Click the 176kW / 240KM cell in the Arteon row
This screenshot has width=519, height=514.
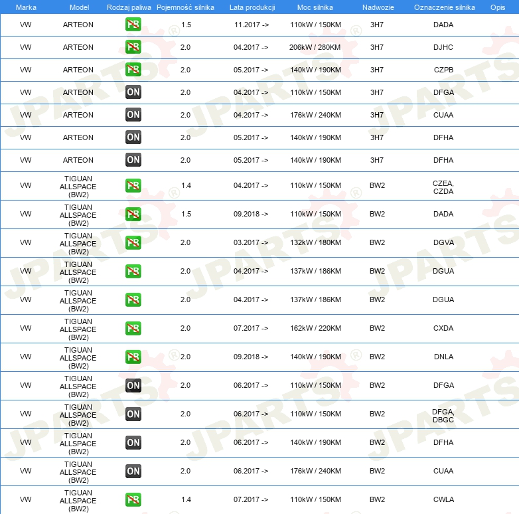point(315,115)
